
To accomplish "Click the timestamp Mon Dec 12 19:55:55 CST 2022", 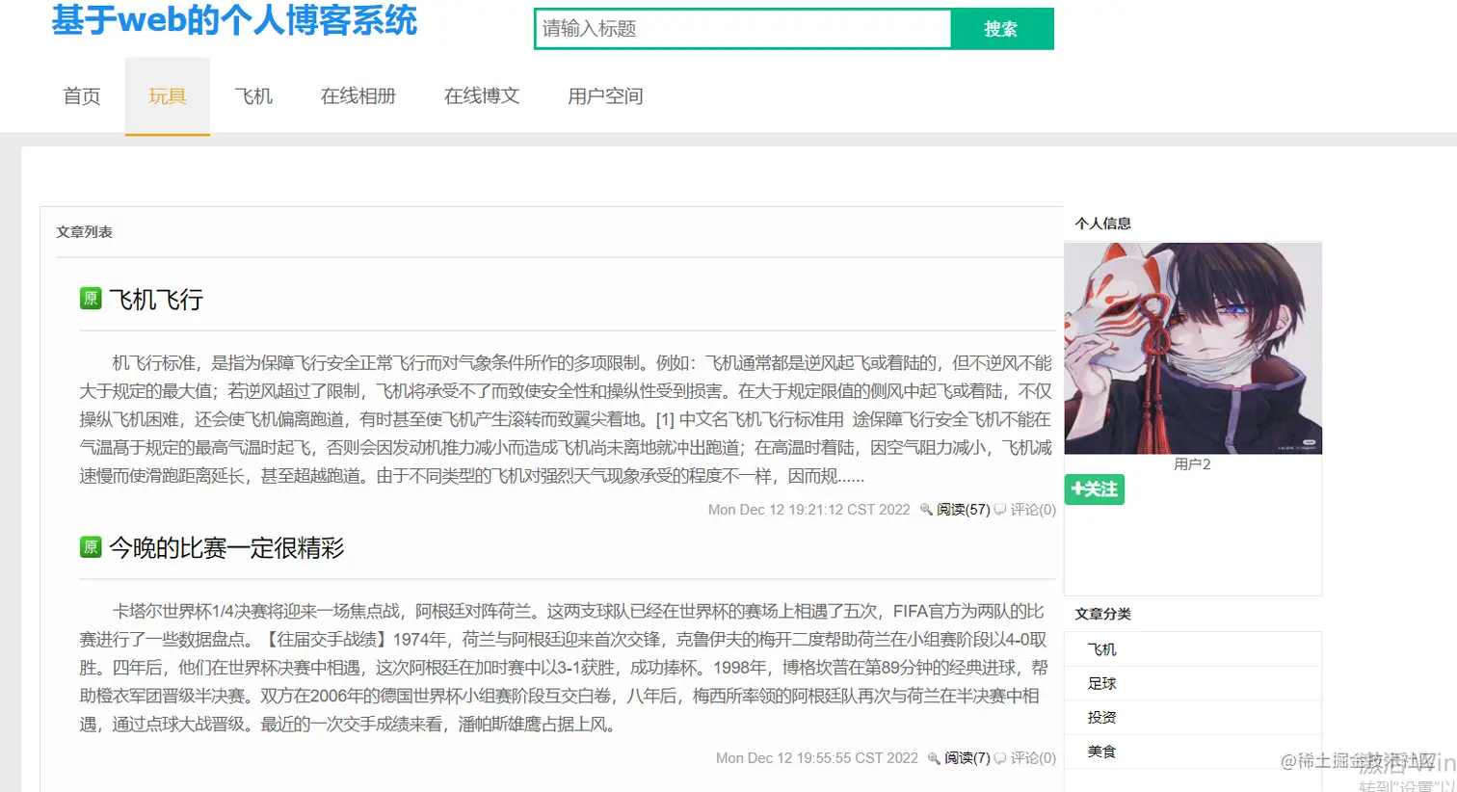I will (x=817, y=758).
